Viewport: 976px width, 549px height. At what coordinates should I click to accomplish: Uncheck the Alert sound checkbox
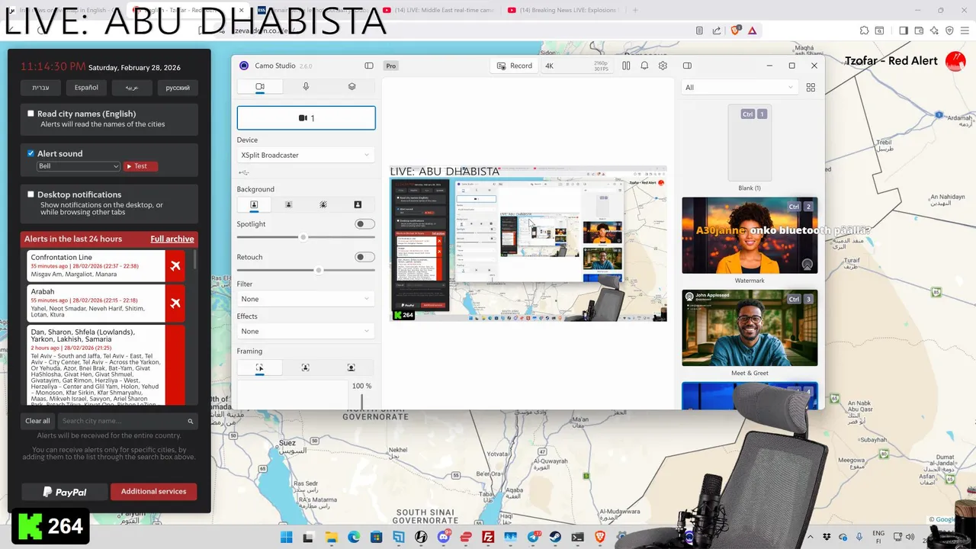pyautogui.click(x=30, y=153)
